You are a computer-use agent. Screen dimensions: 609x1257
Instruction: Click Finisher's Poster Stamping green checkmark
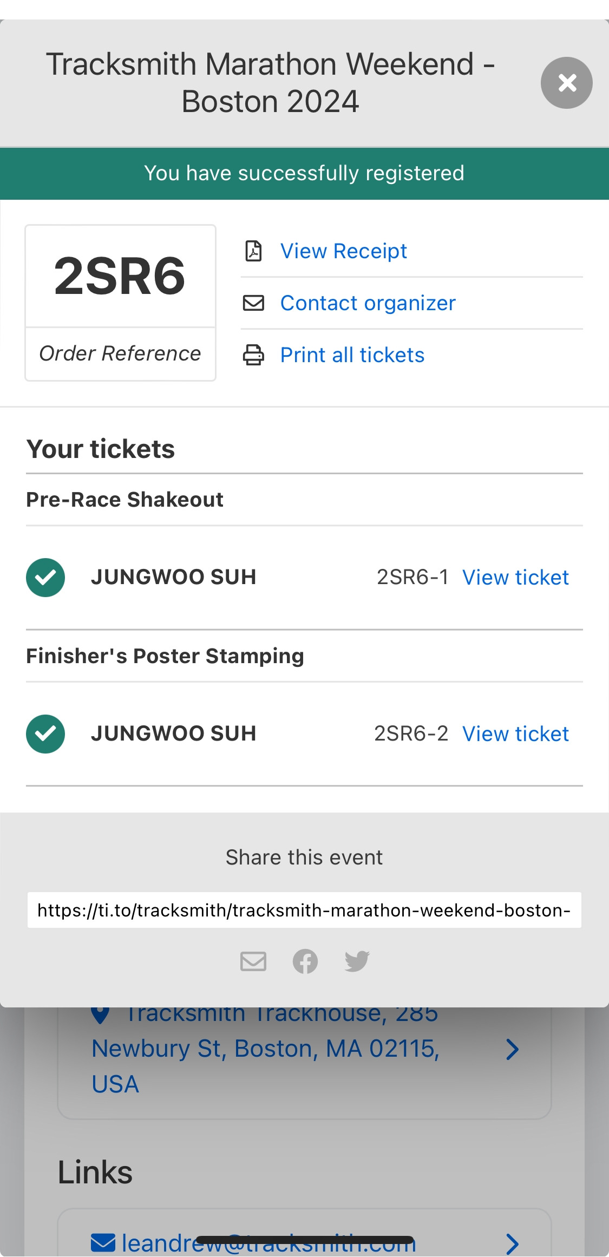(45, 734)
